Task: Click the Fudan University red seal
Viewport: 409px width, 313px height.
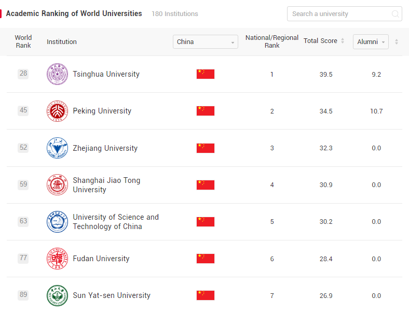Action: point(58,259)
